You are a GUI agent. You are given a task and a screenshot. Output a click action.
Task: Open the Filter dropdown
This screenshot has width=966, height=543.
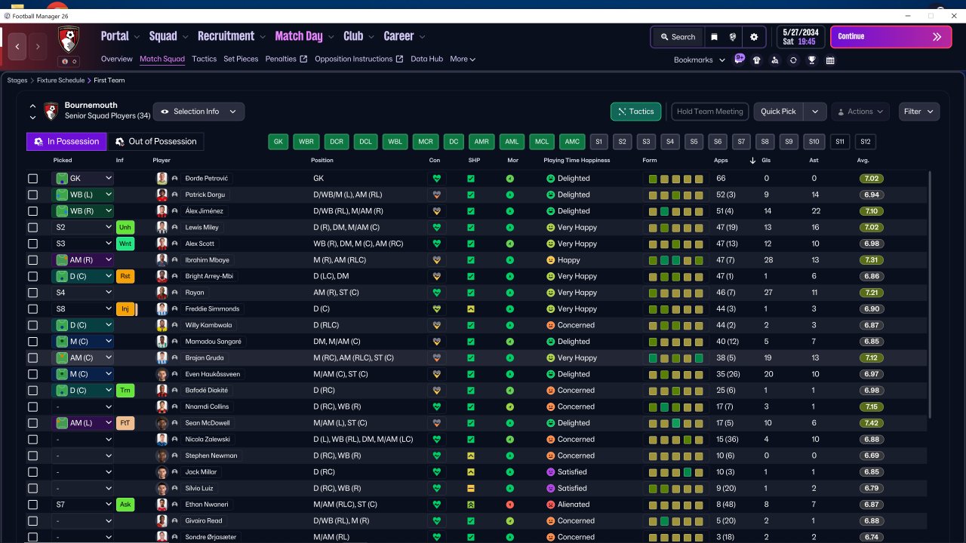919,112
